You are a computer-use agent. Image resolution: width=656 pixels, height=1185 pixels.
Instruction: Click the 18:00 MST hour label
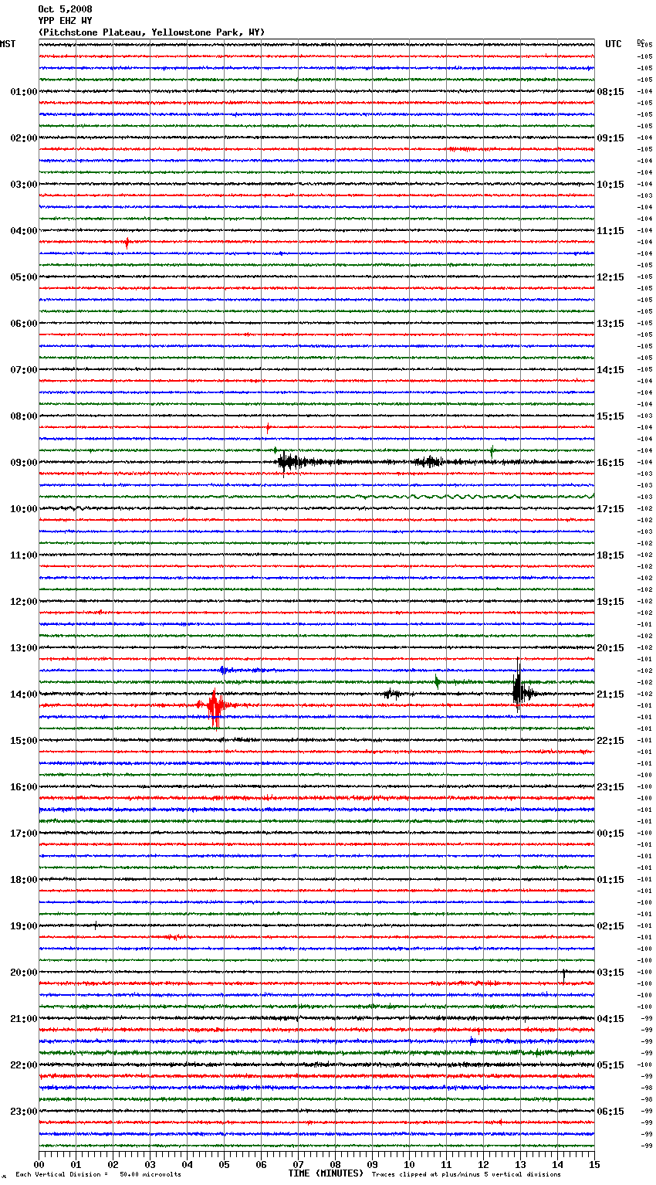pos(24,880)
